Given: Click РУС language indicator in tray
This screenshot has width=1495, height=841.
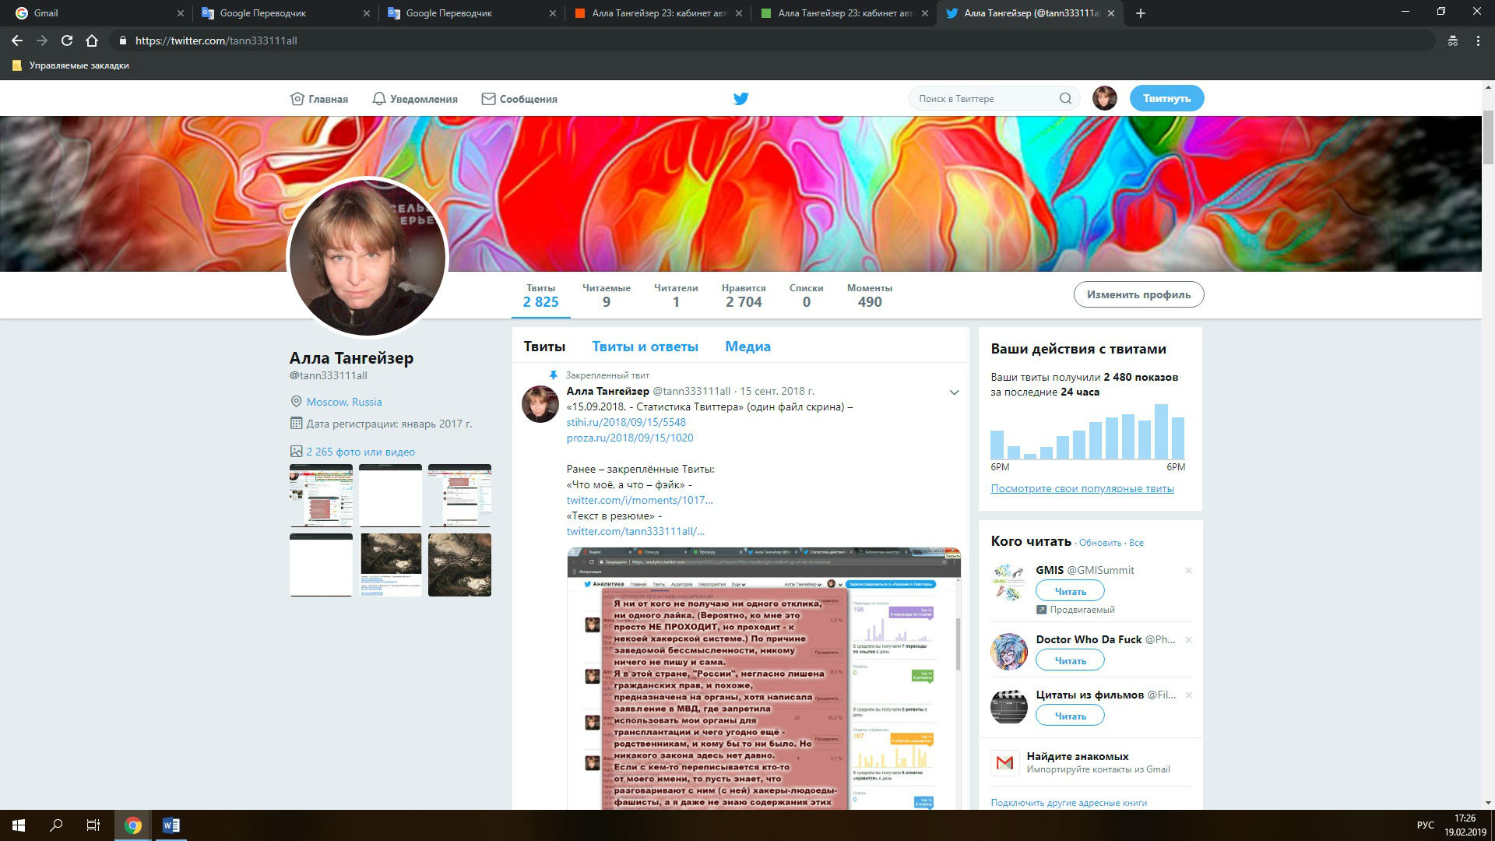Looking at the screenshot, I should [1425, 825].
